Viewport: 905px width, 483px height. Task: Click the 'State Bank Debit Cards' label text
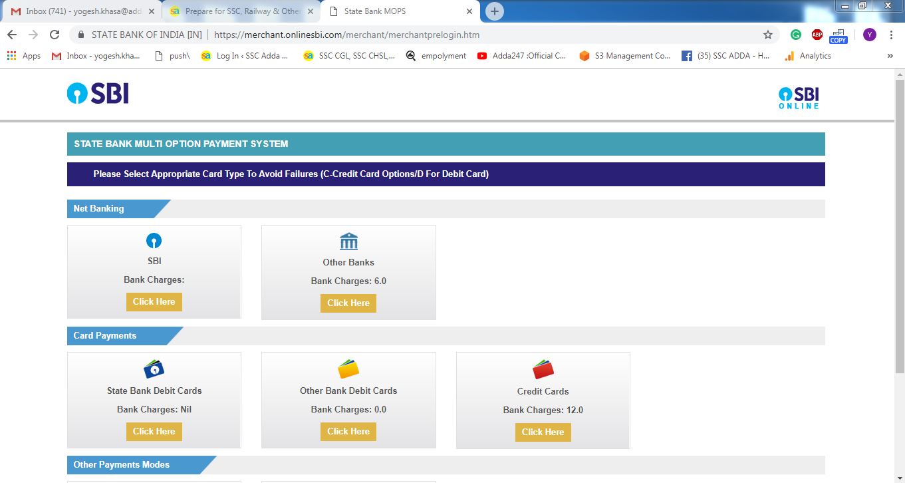[x=154, y=391]
